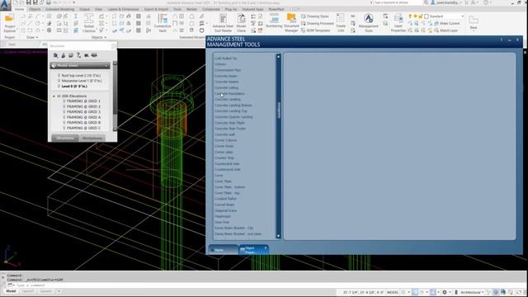Click the Make Current layer tool
This screenshot has width=528, height=297.
click(x=447, y=23)
